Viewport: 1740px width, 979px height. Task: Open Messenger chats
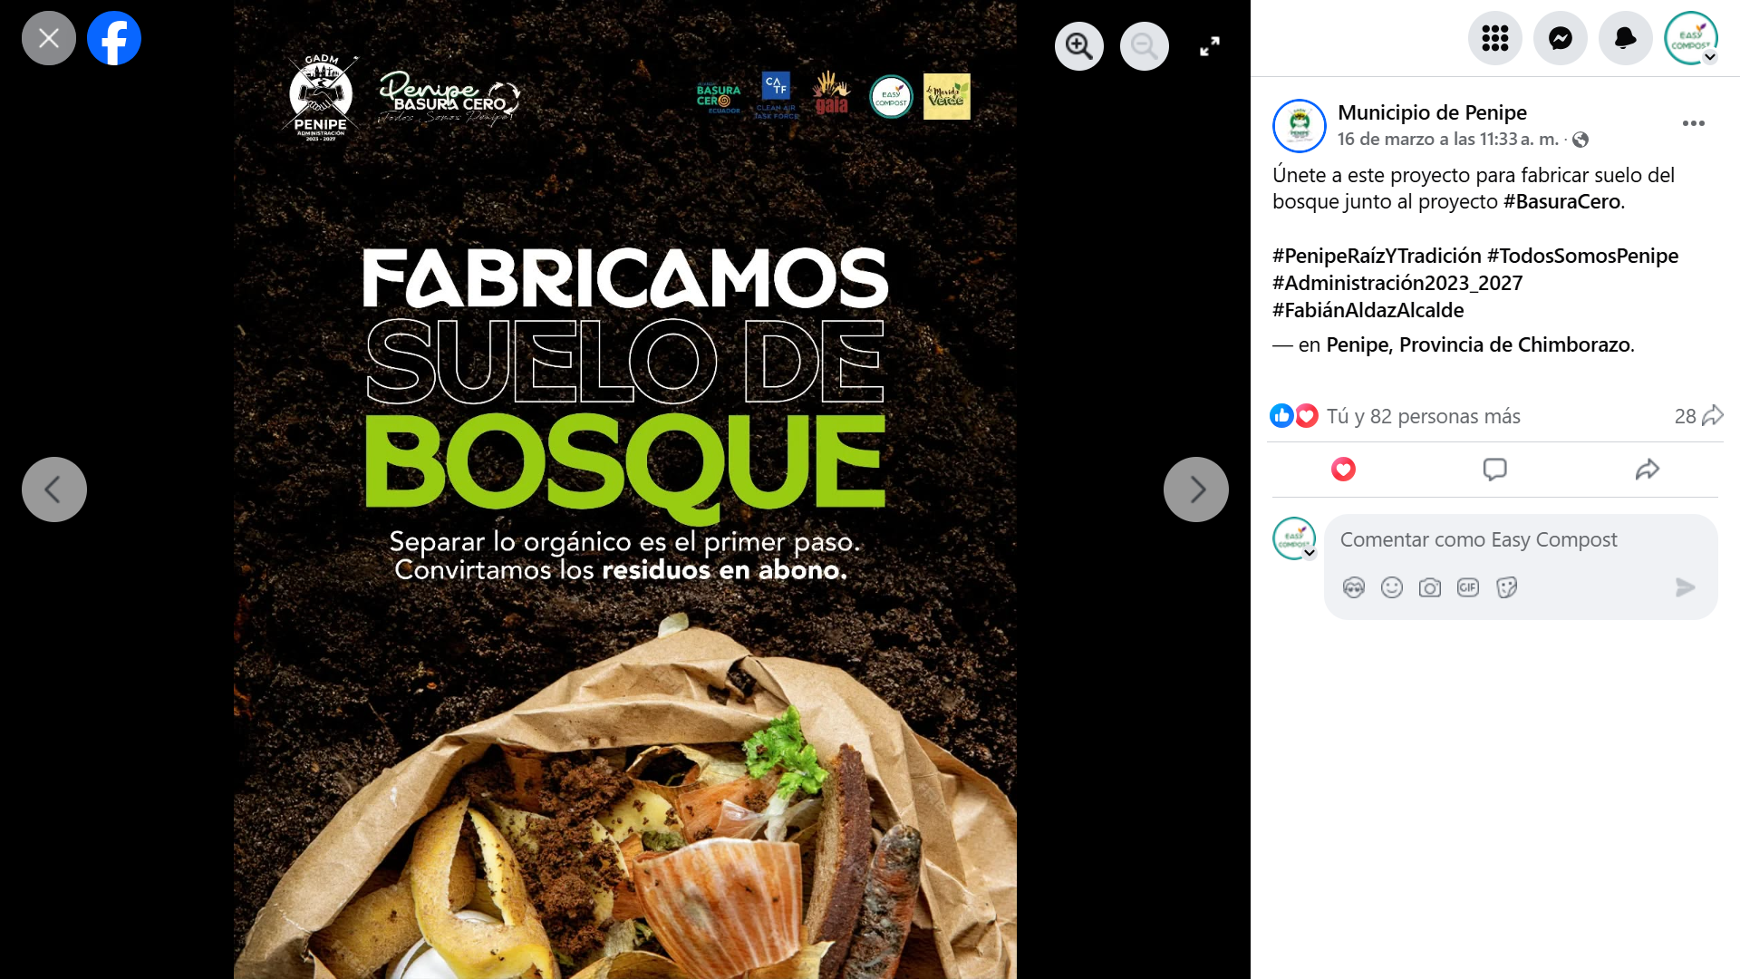click(x=1561, y=38)
